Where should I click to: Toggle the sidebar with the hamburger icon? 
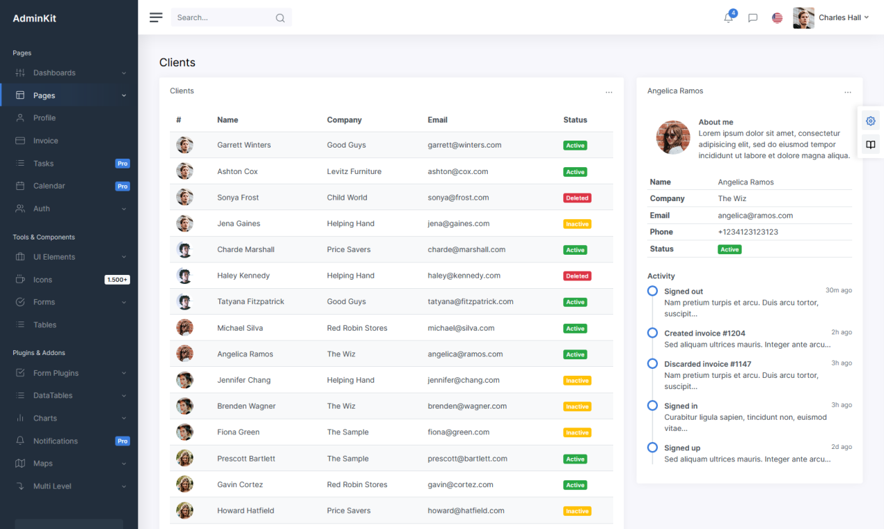coord(156,17)
